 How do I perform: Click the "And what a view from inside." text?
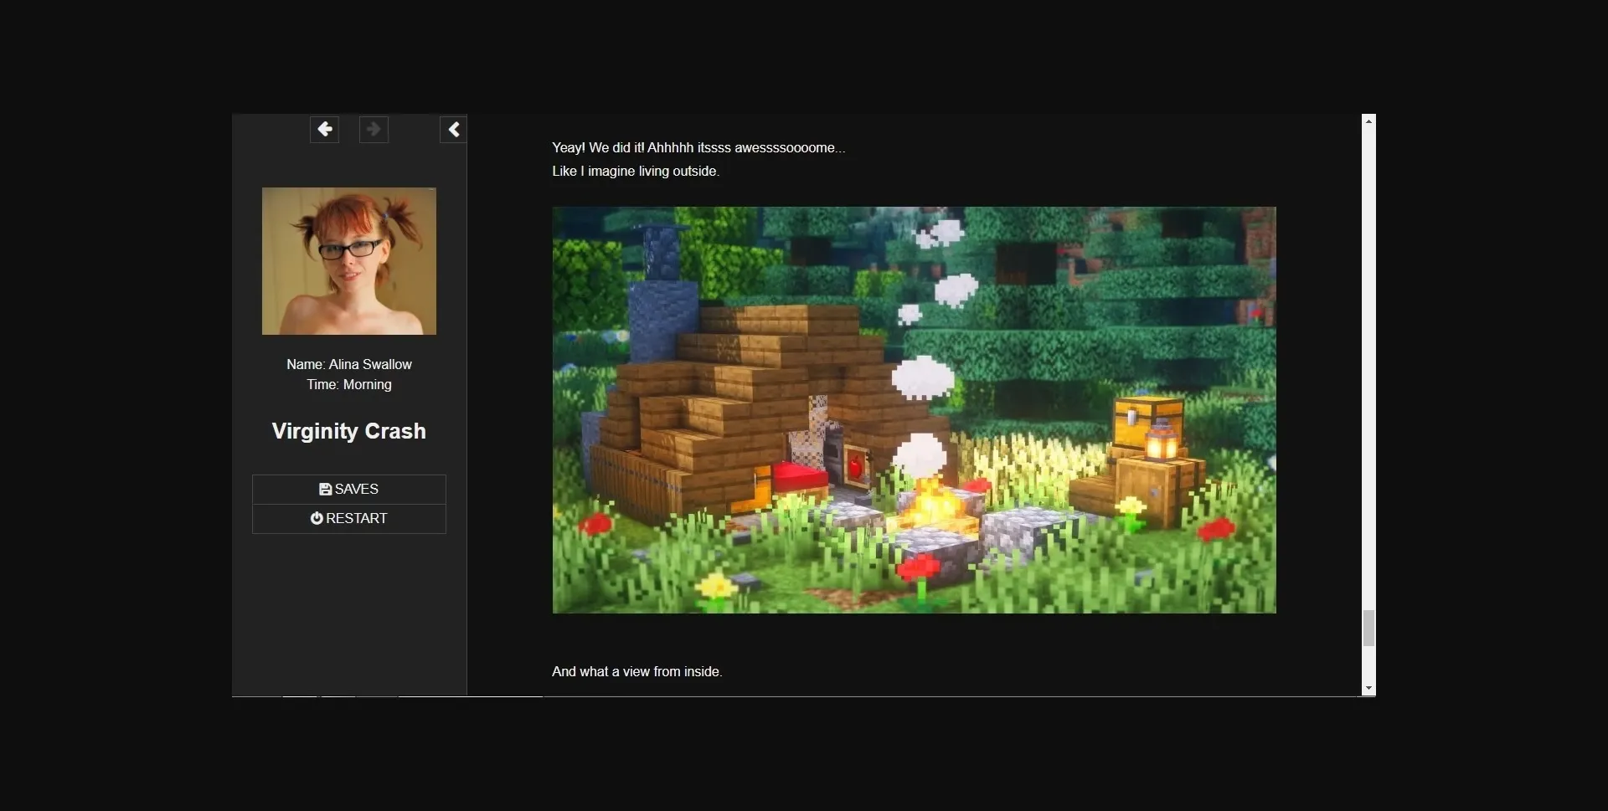click(636, 672)
